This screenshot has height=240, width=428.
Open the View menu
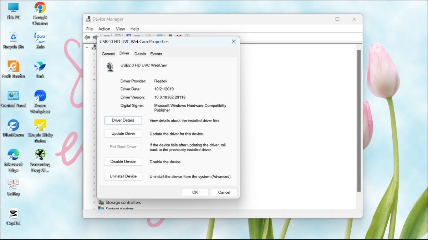click(121, 29)
